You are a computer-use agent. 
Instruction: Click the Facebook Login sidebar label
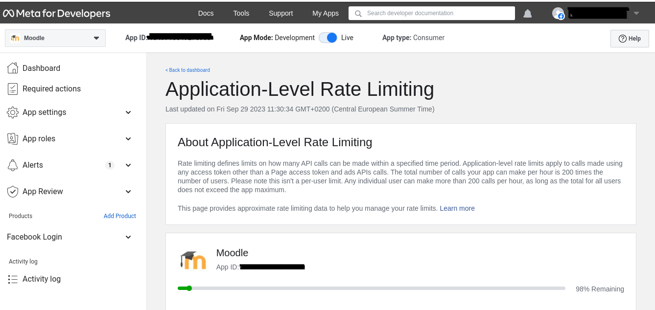point(34,237)
